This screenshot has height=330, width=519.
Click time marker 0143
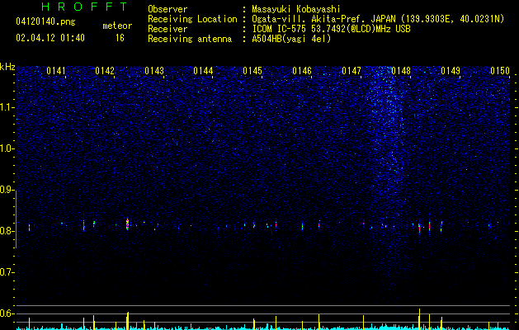coord(154,71)
